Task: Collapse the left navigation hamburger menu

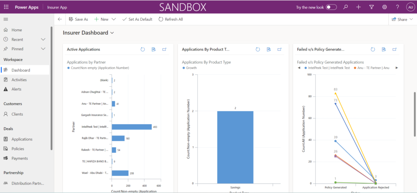Action: click(6, 19)
